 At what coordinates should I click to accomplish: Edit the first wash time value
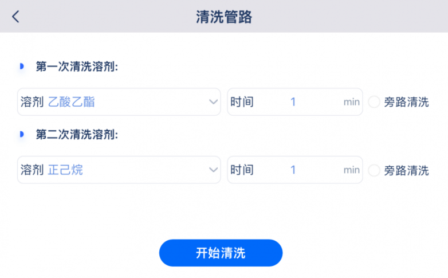(x=293, y=102)
